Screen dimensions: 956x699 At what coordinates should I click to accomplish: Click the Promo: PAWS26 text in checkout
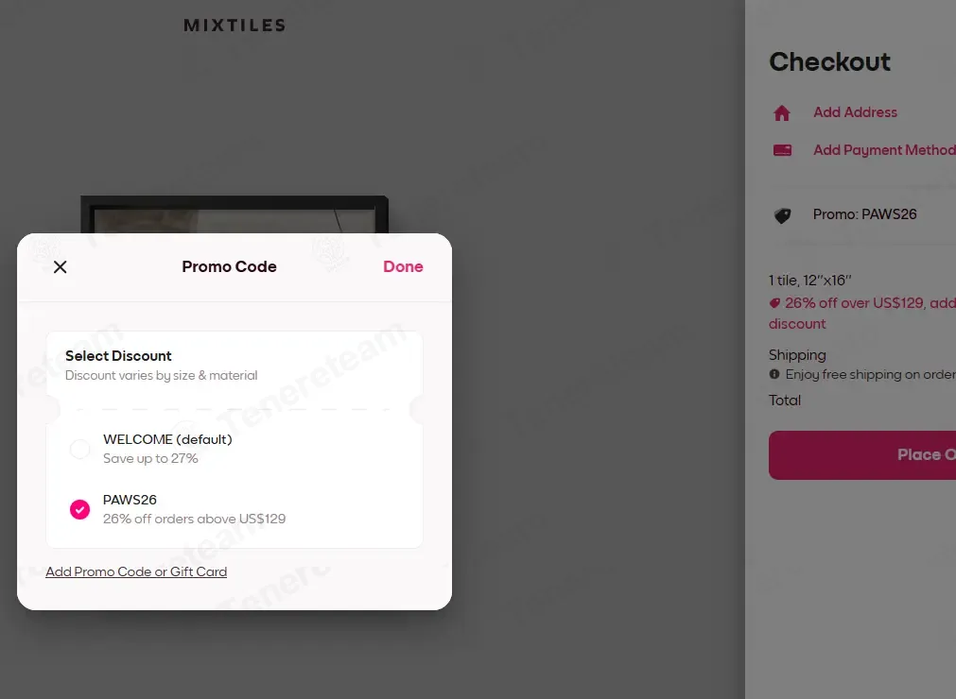[864, 214]
